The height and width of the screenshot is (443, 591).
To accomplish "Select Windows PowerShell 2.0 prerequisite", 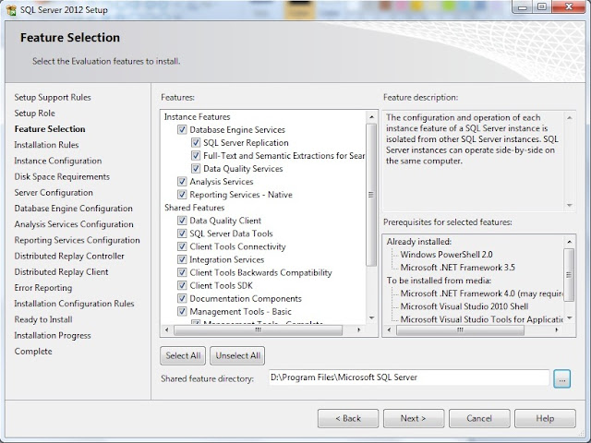I will click(446, 255).
